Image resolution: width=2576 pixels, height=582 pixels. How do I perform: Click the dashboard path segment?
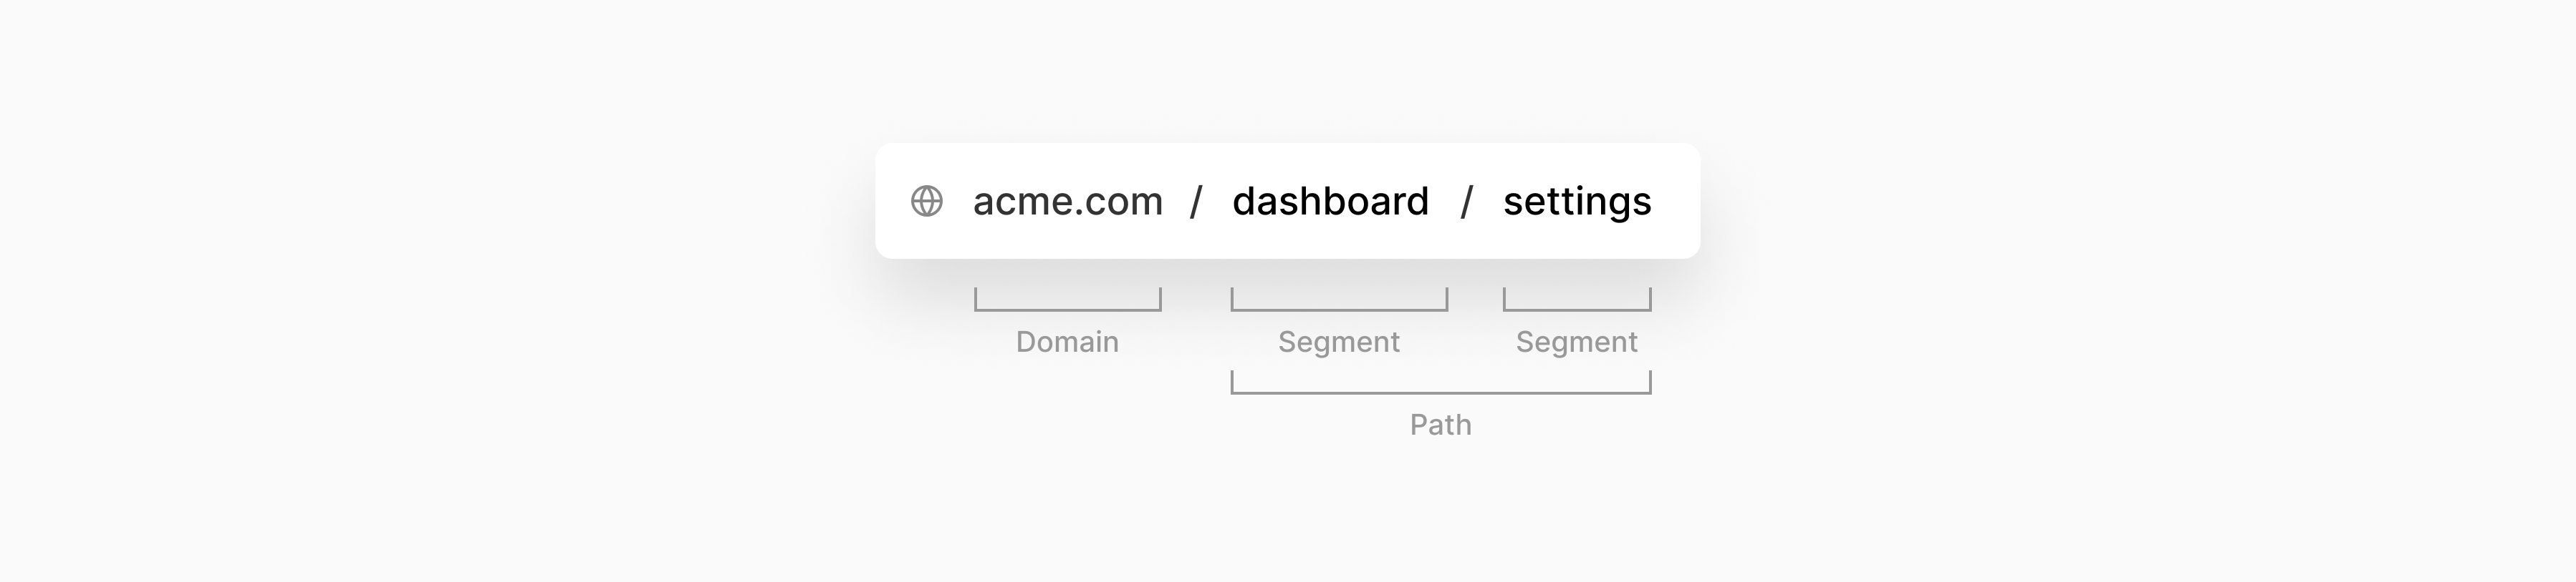point(1330,201)
